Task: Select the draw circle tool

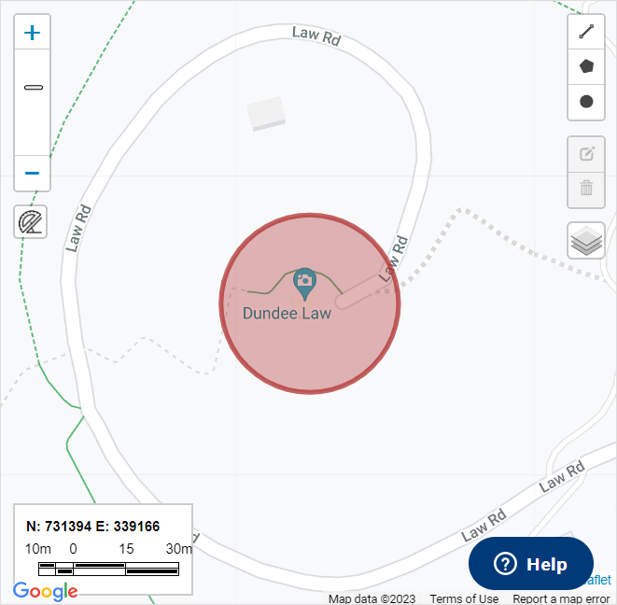Action: coord(586,102)
